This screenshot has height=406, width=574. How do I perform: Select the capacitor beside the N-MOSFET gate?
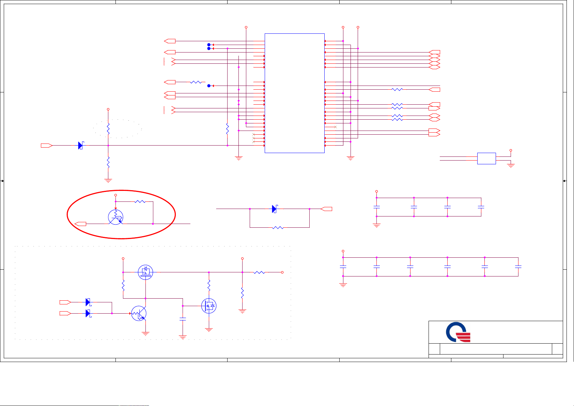click(x=183, y=319)
